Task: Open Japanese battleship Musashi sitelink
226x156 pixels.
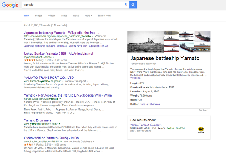Action: pyautogui.click(x=39, y=46)
